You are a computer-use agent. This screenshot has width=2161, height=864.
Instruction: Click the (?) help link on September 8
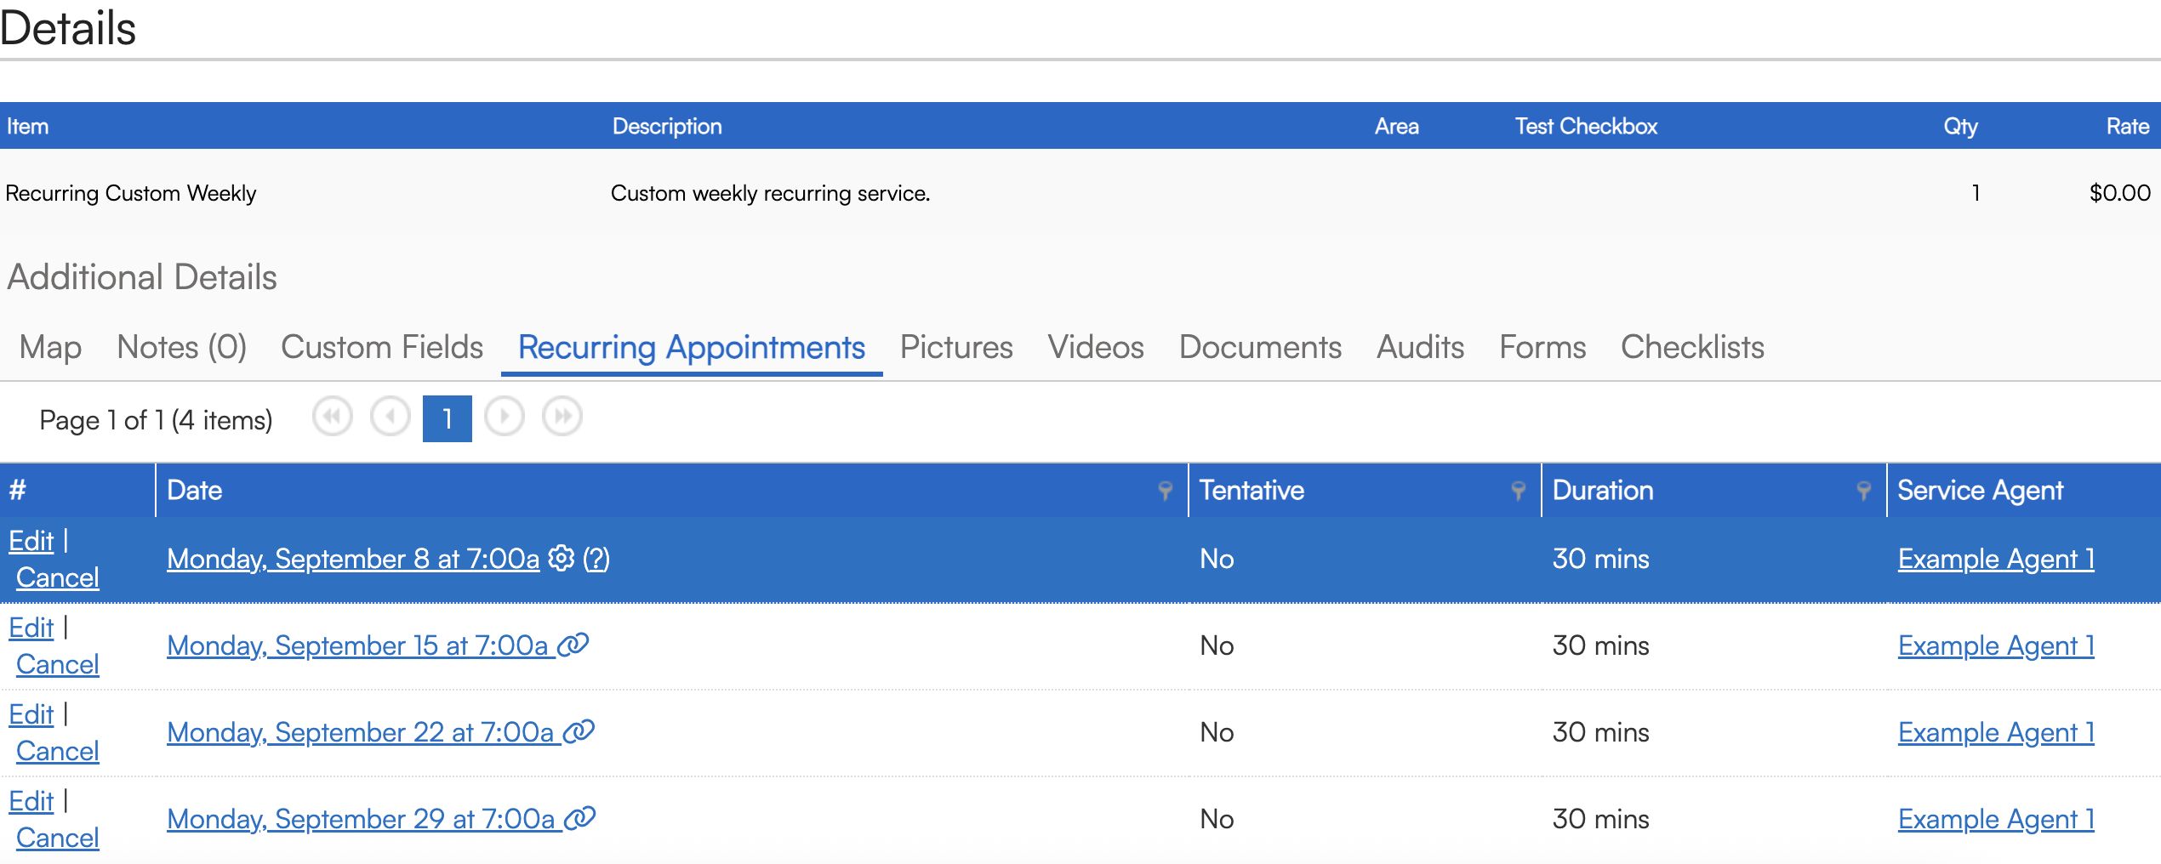click(596, 559)
